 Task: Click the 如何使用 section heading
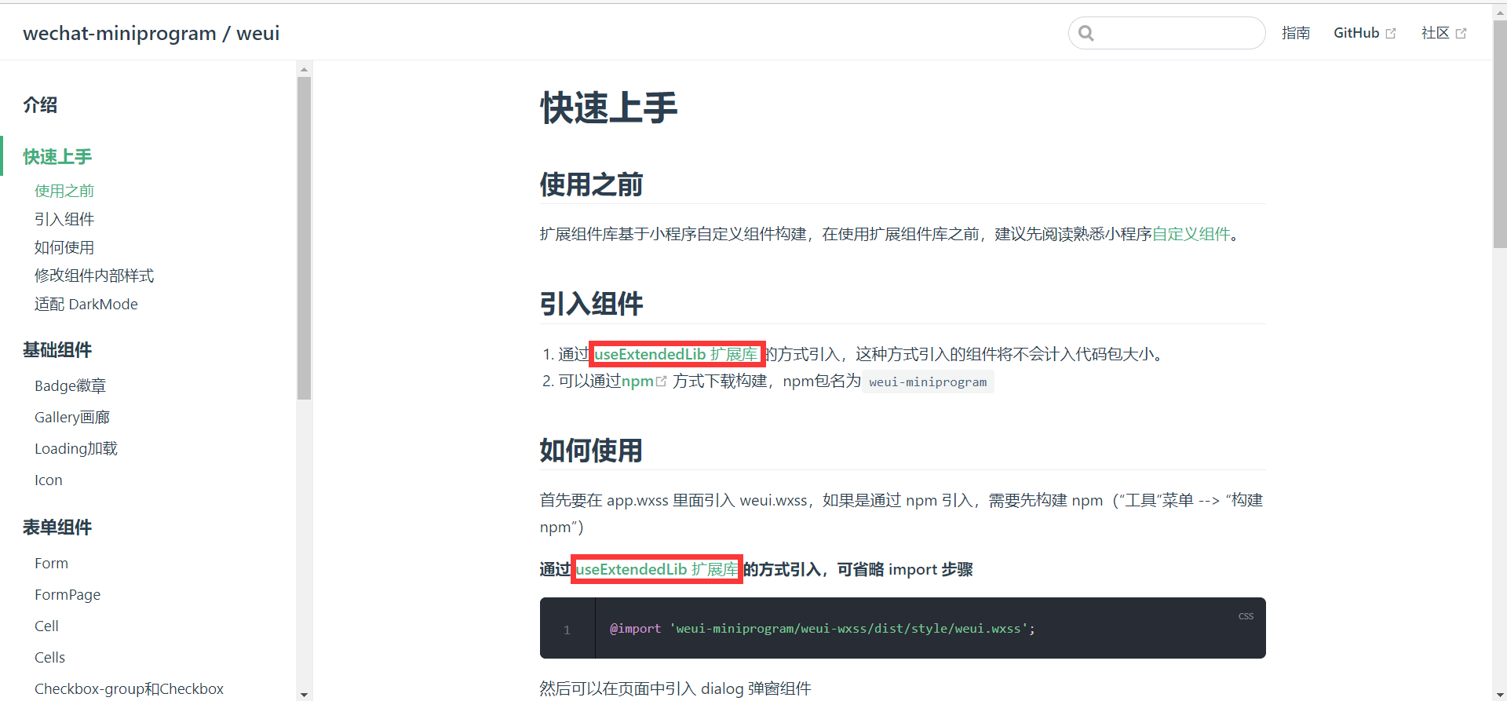(x=591, y=451)
